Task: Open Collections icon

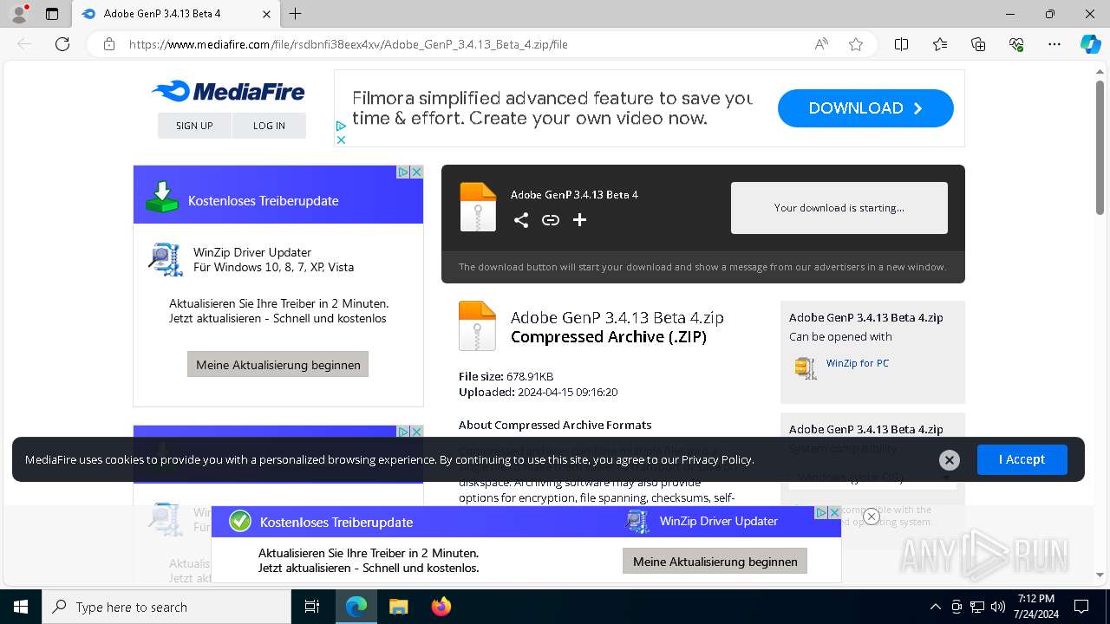Action: (978, 44)
